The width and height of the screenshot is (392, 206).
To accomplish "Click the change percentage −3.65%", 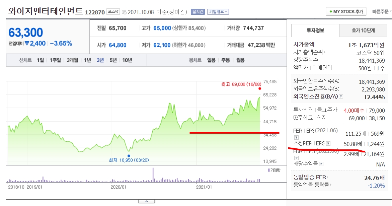I will 61,44.
